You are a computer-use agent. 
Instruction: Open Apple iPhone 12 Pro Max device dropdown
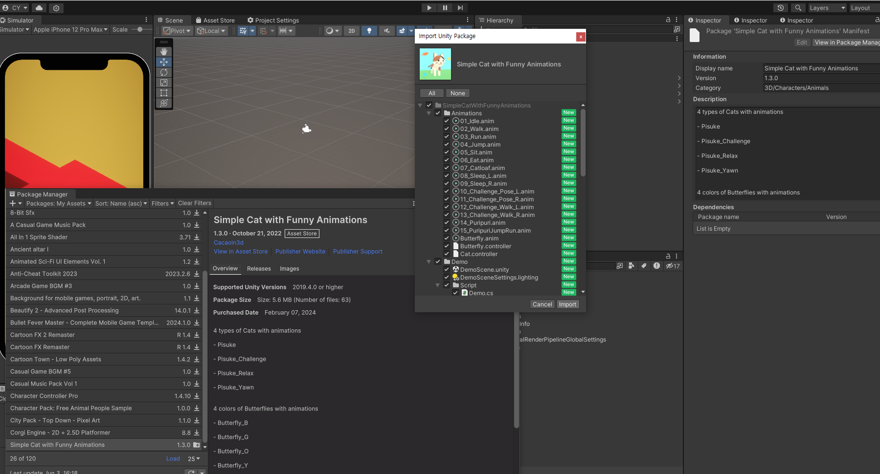(x=70, y=30)
